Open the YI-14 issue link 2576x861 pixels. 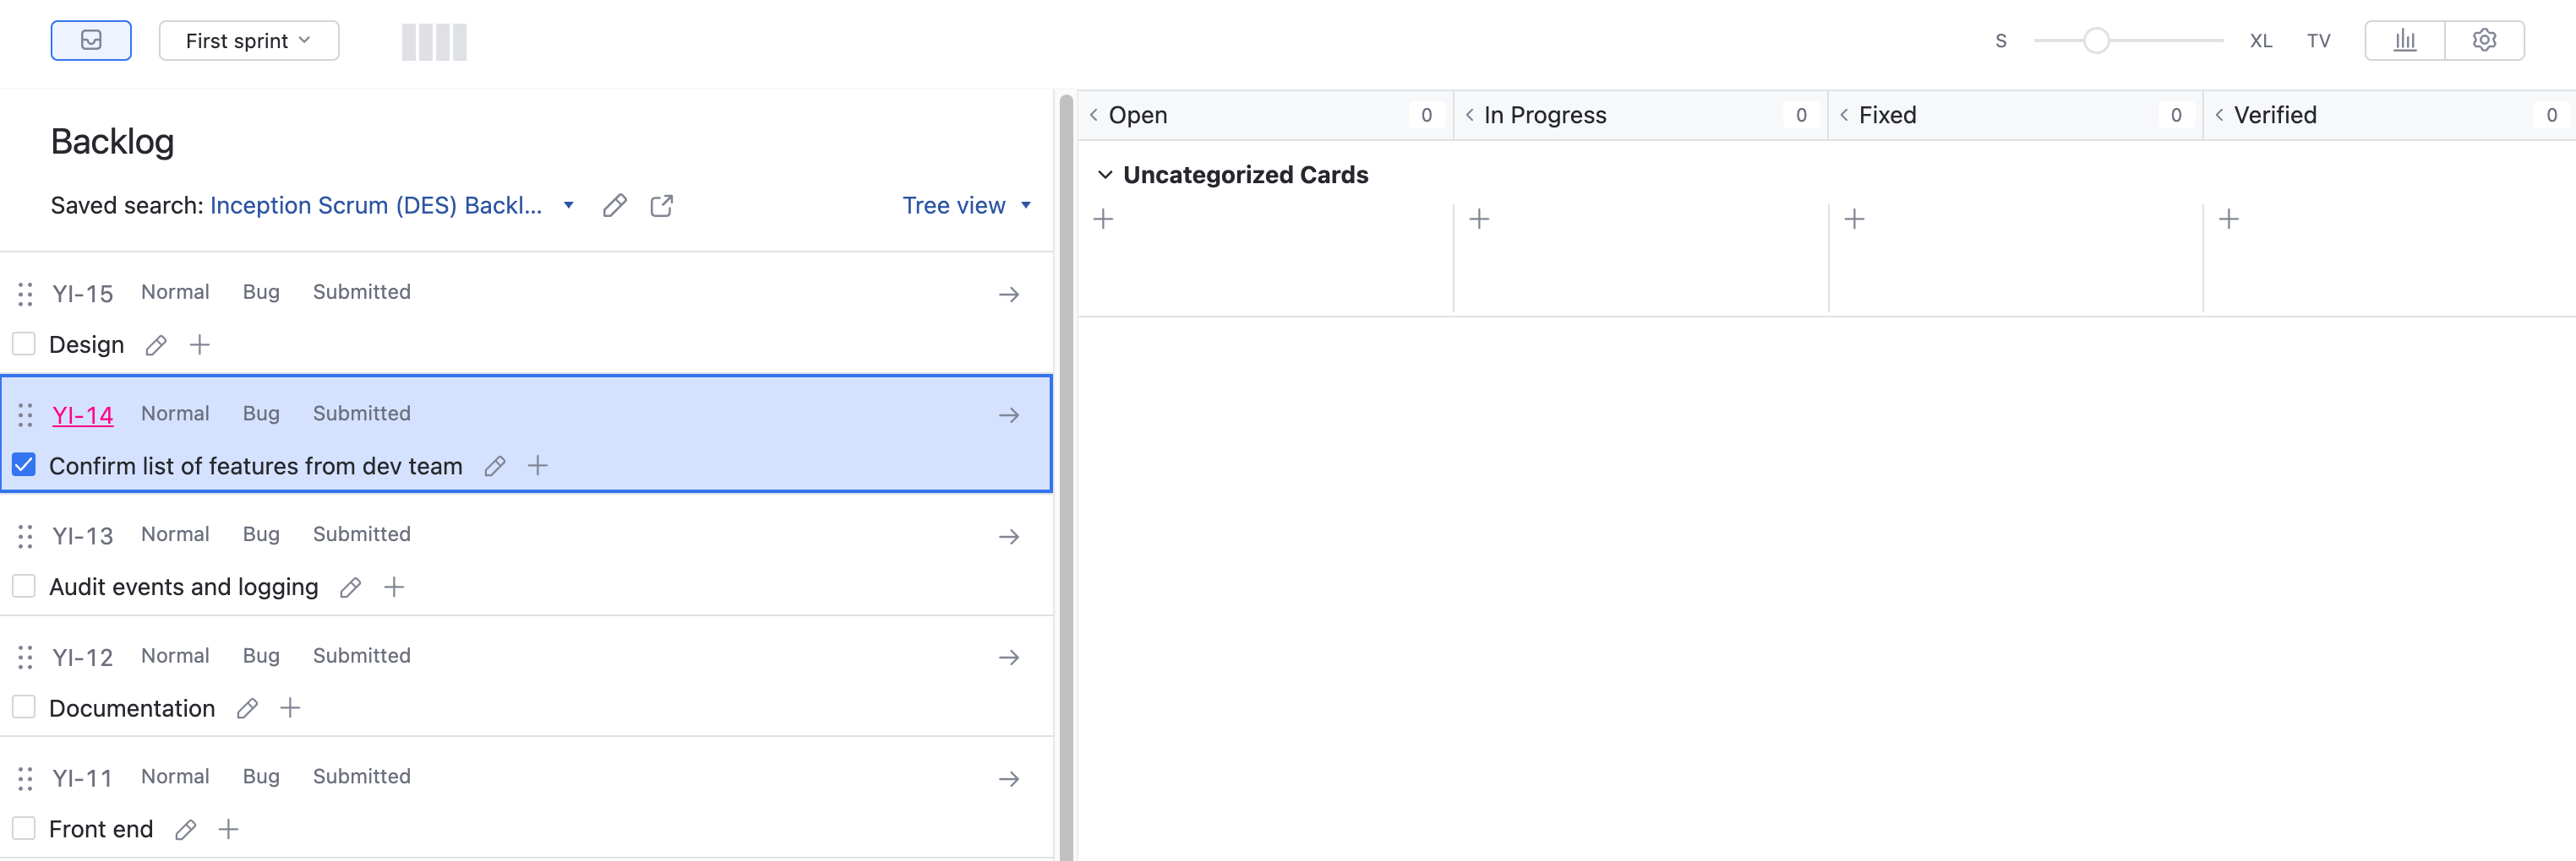click(83, 415)
